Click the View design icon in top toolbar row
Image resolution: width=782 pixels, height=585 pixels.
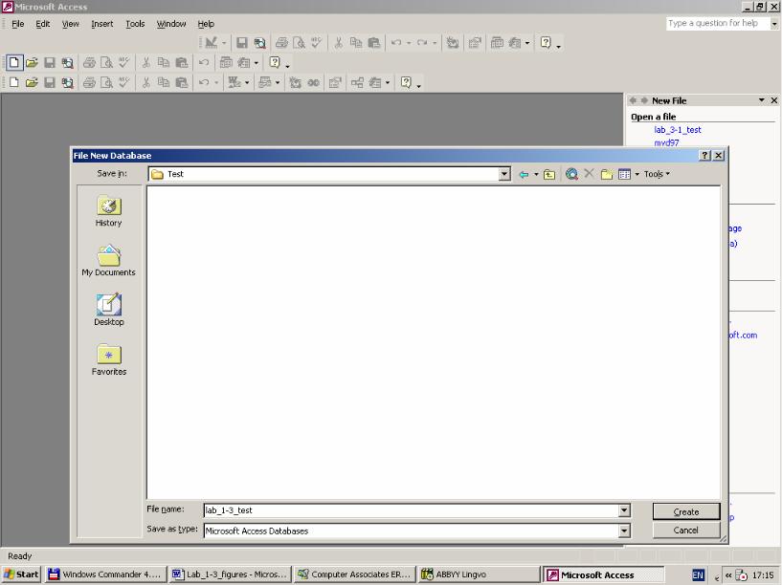(x=211, y=43)
